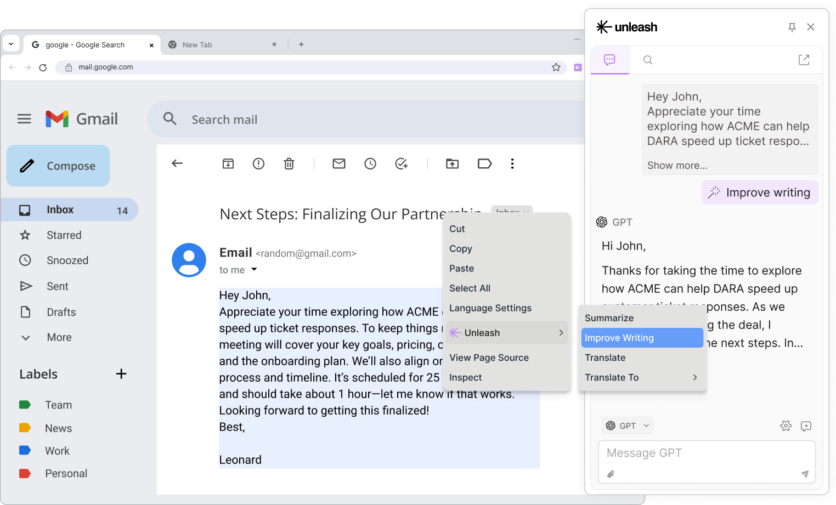
Task: Open the Move to folder icon
Action: click(x=453, y=163)
